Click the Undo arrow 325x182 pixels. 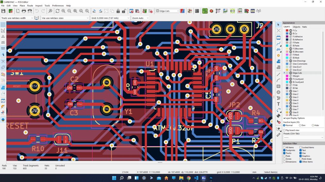click(37, 11)
